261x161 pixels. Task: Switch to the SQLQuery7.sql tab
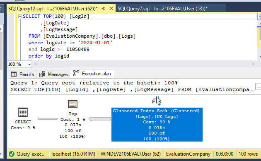(162, 8)
